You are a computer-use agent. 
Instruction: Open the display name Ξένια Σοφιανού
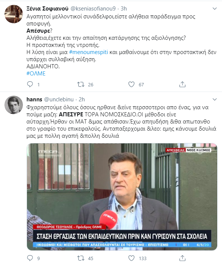pyautogui.click(x=47, y=9)
